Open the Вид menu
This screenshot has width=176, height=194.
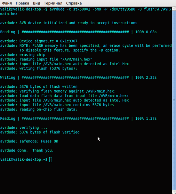coord(36,3)
